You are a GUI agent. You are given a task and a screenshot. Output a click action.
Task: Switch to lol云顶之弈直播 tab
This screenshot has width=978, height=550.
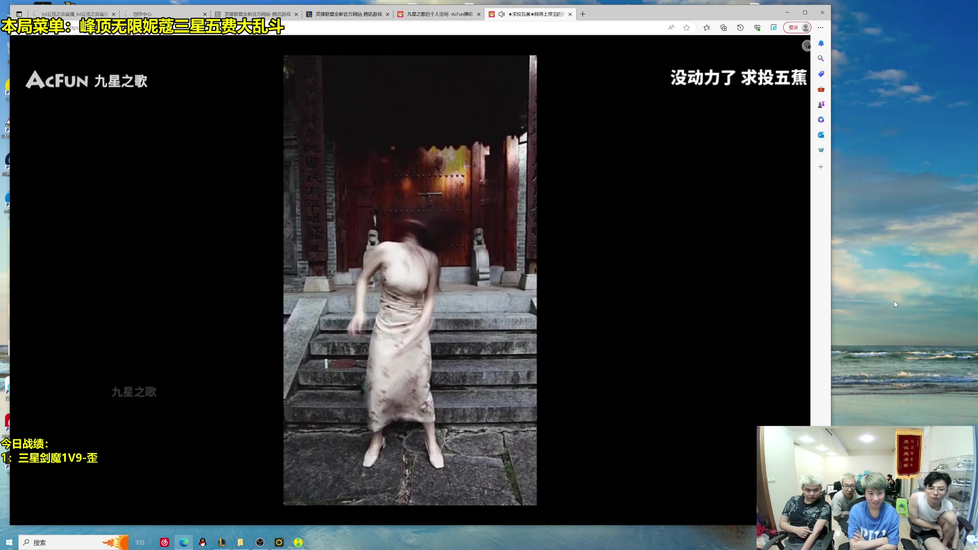point(74,14)
